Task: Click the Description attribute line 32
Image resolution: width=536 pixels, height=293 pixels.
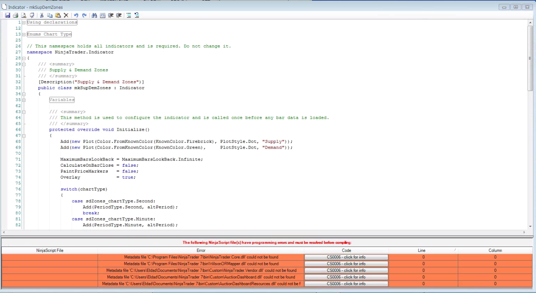Action: click(91, 82)
